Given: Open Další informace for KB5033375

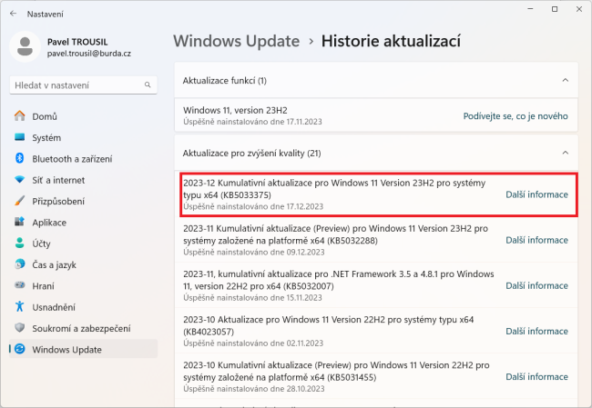Looking at the screenshot, I should coord(536,194).
